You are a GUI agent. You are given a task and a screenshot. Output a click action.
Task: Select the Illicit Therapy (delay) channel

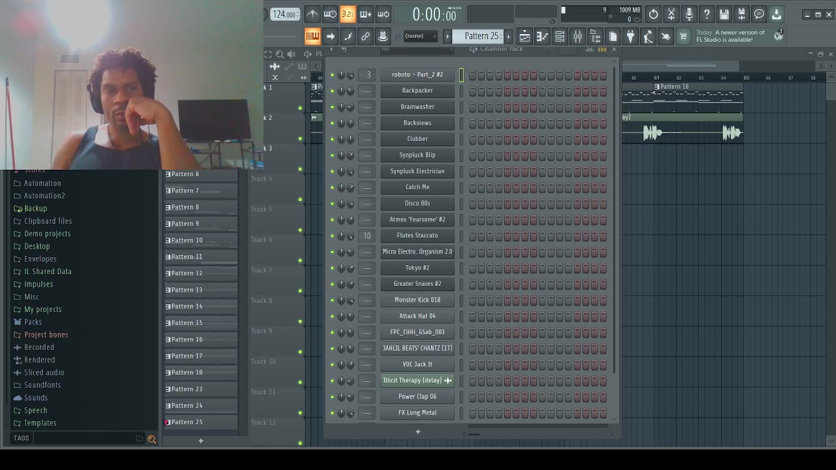tap(417, 381)
